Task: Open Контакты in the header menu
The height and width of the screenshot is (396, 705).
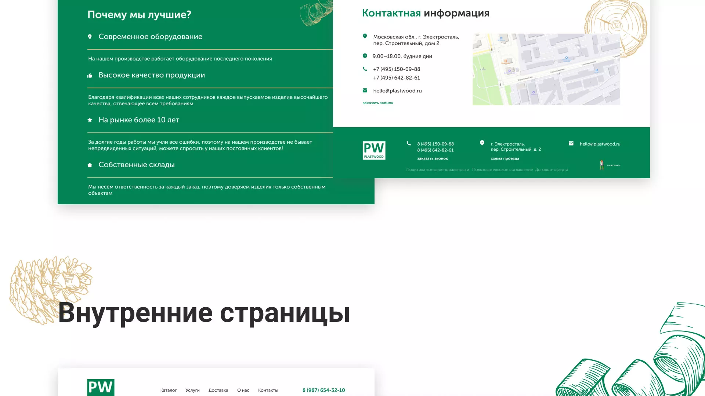Action: 268,390
